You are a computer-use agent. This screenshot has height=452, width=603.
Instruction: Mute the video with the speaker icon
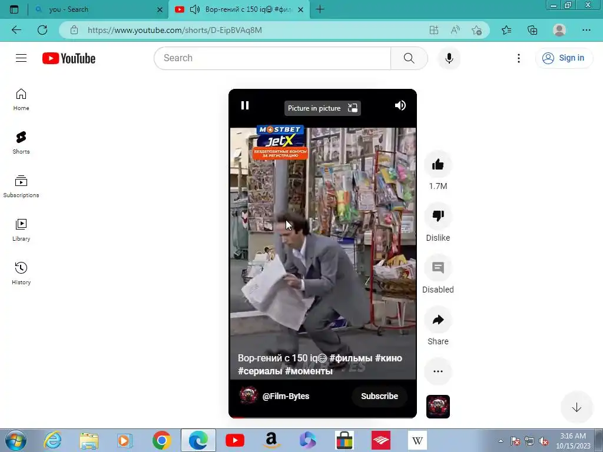400,105
